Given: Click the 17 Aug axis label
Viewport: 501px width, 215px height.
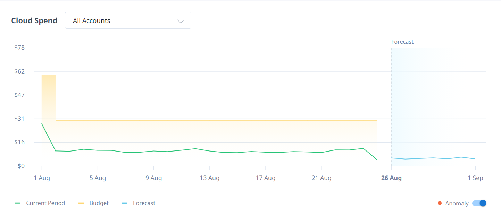Looking at the screenshot, I should pos(266,178).
